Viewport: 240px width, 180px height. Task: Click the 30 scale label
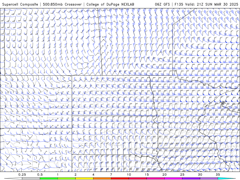[x=200, y=175]
